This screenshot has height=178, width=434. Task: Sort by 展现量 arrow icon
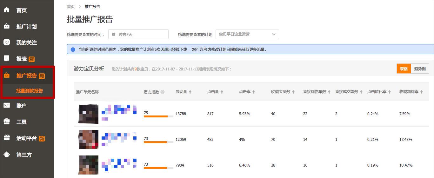190,92
